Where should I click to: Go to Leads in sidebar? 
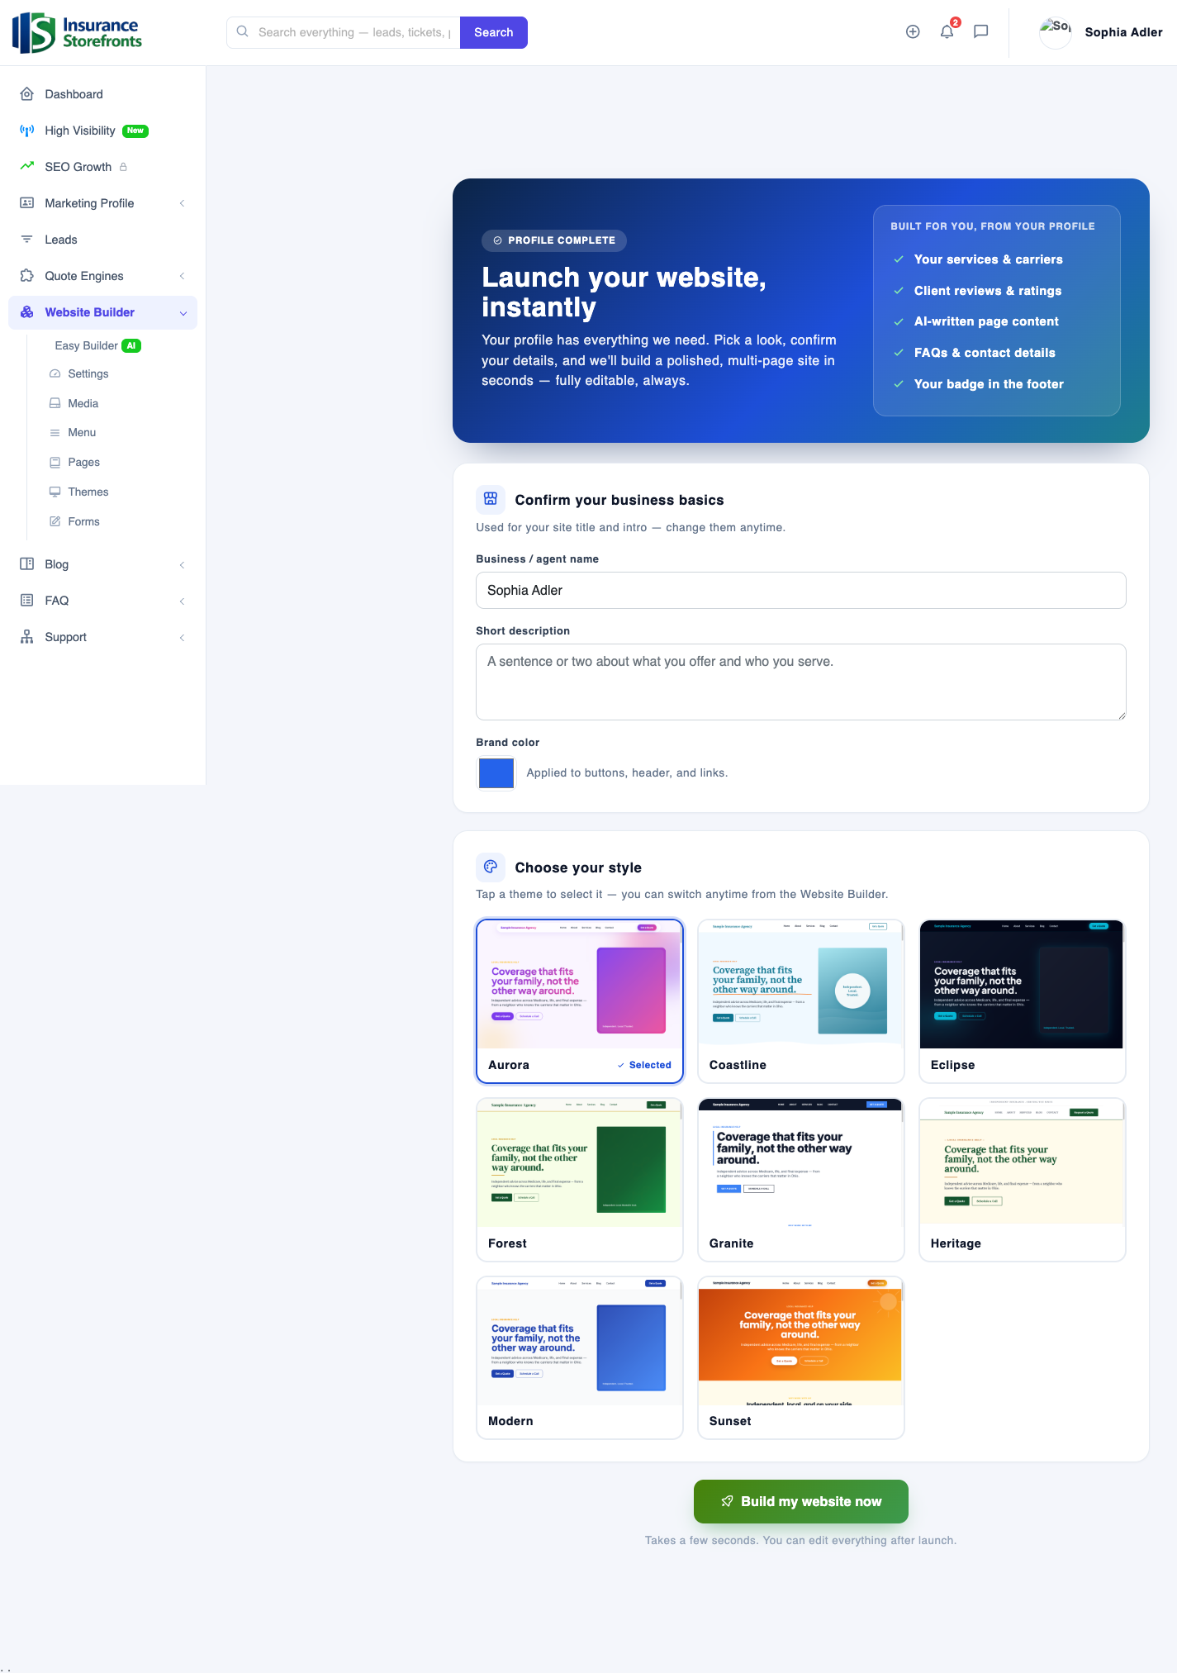click(102, 240)
